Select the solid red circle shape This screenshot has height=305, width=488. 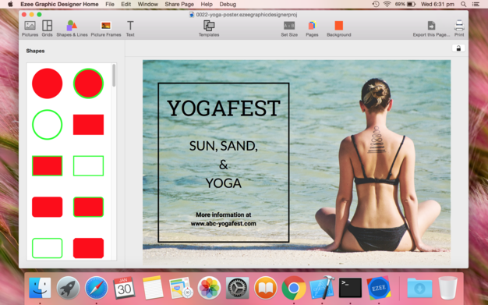coord(48,83)
